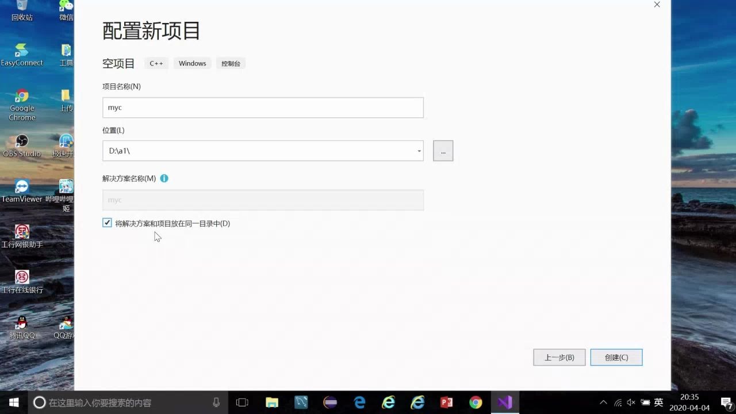The width and height of the screenshot is (736, 414).
Task: Open the network Wi-Fi tray icon
Action: tap(618, 402)
